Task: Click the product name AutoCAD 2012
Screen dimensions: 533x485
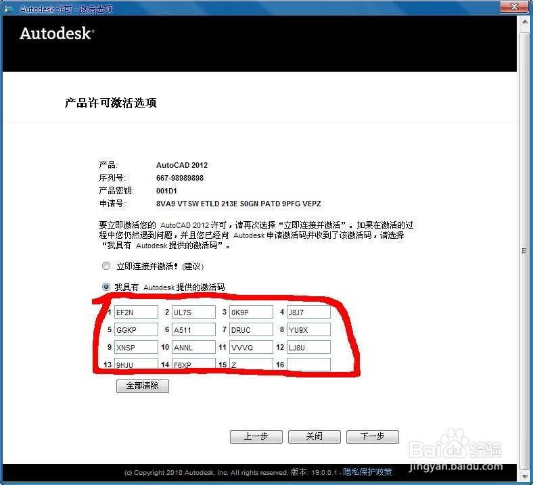Action: pos(182,165)
